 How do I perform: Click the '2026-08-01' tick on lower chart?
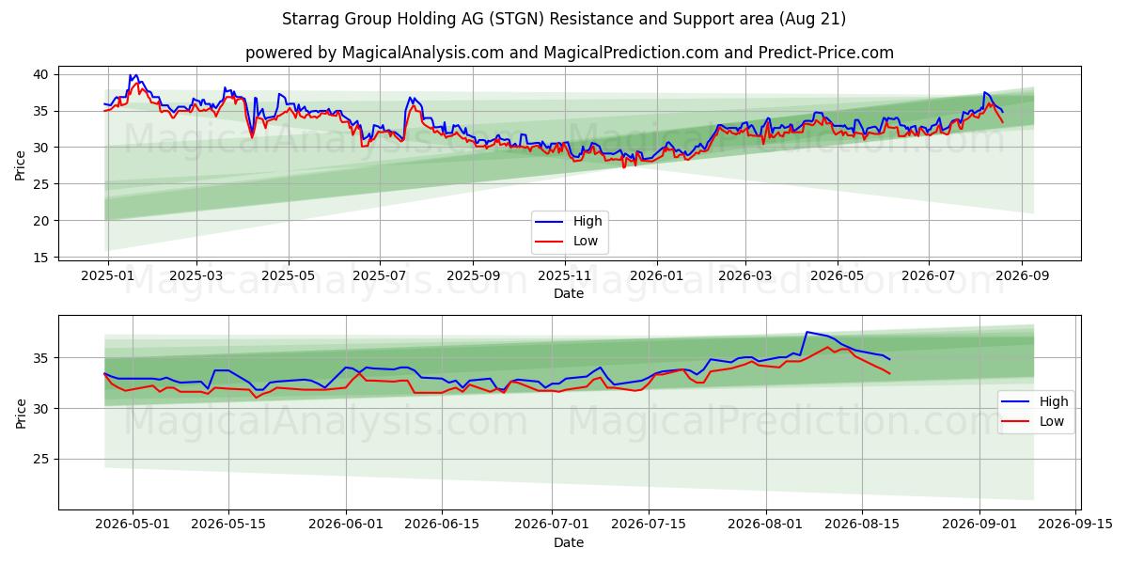point(766,525)
